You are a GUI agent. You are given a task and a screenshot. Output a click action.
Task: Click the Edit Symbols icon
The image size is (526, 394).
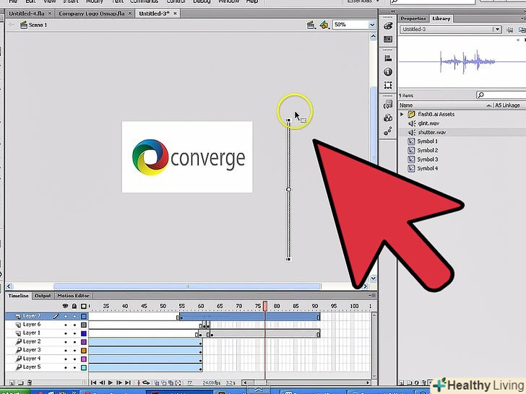[324, 25]
